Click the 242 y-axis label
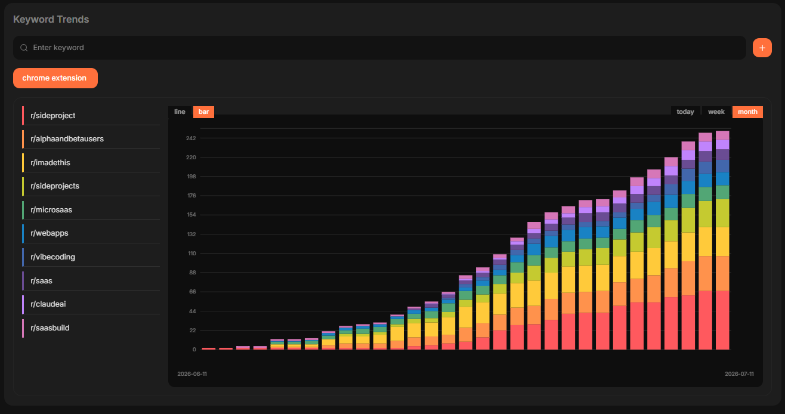The height and width of the screenshot is (414, 785). pyautogui.click(x=191, y=138)
